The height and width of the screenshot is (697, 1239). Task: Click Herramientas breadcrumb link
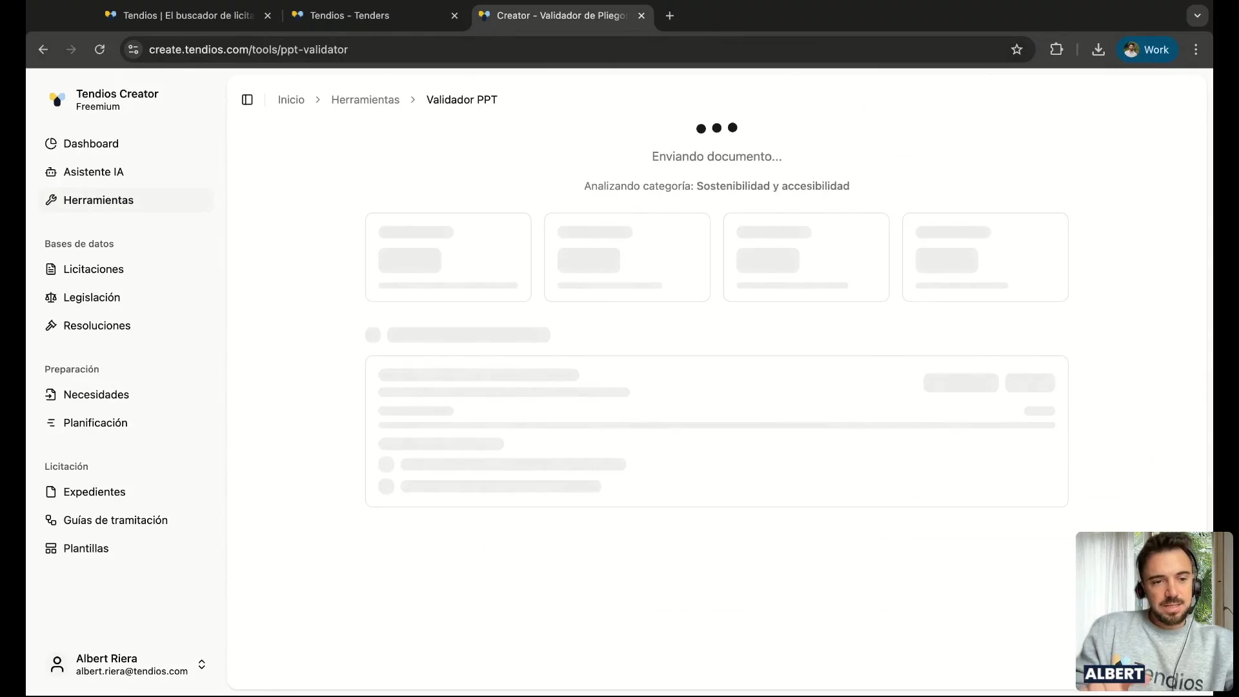pyautogui.click(x=365, y=99)
